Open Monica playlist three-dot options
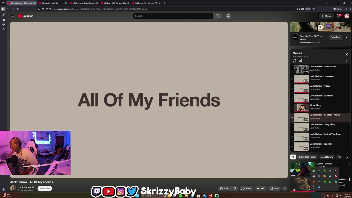The image size is (352, 198). click(x=346, y=61)
